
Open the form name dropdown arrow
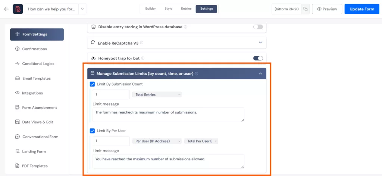[82, 9]
